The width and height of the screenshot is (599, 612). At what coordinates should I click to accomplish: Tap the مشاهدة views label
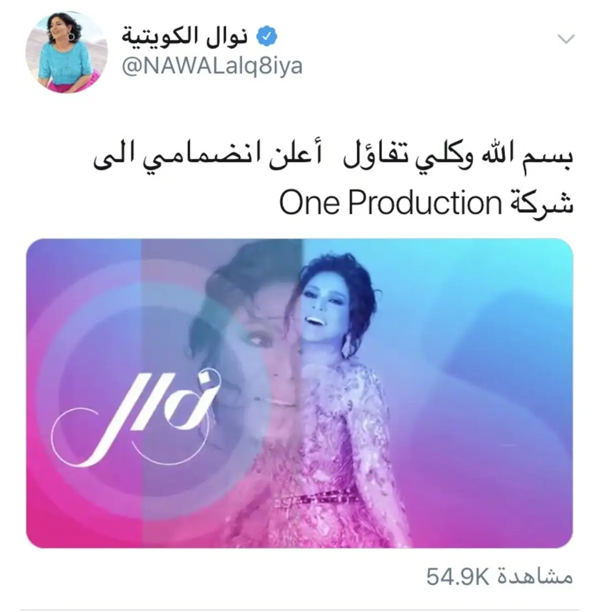coord(534,577)
